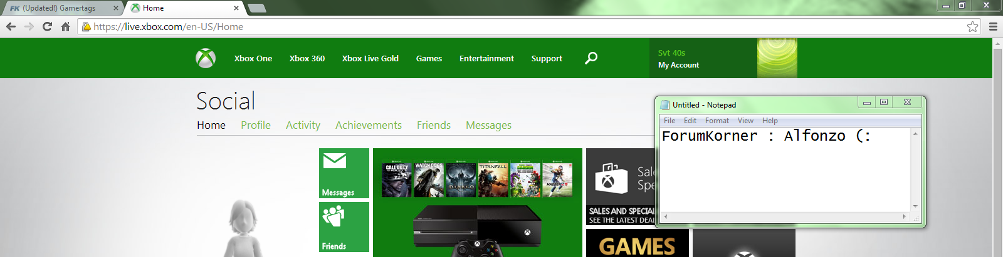Click the browser forward arrow
The height and width of the screenshot is (257, 1003).
[29, 26]
